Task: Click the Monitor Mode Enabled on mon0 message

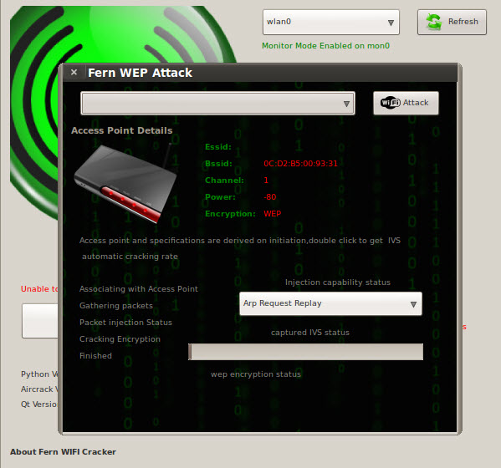Action: point(325,46)
